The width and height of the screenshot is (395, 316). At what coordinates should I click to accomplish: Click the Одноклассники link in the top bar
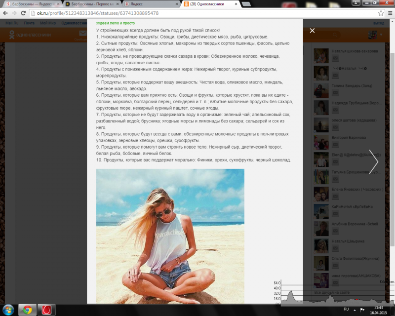(74, 23)
